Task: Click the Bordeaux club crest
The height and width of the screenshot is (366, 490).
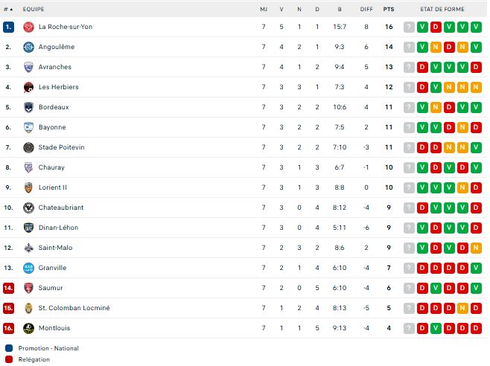Action: [28, 107]
